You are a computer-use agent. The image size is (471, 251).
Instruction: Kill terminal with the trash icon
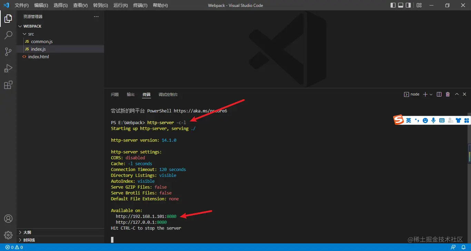coord(448,94)
